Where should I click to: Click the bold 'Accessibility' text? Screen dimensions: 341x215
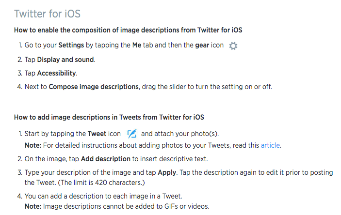click(x=57, y=73)
